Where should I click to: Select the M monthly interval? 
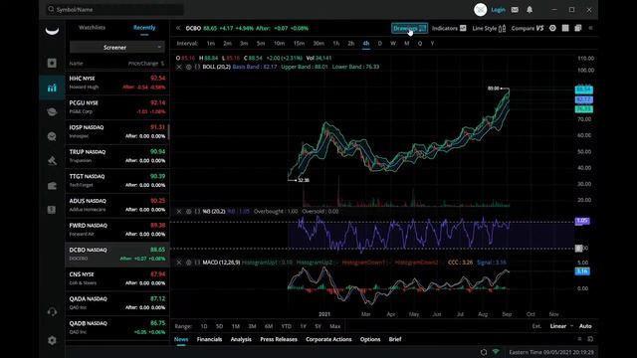407,43
